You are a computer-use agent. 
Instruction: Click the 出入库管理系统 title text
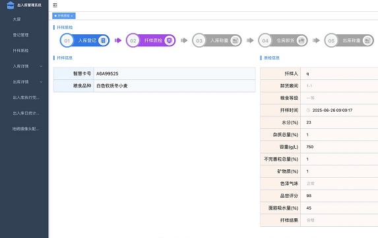[29, 5]
